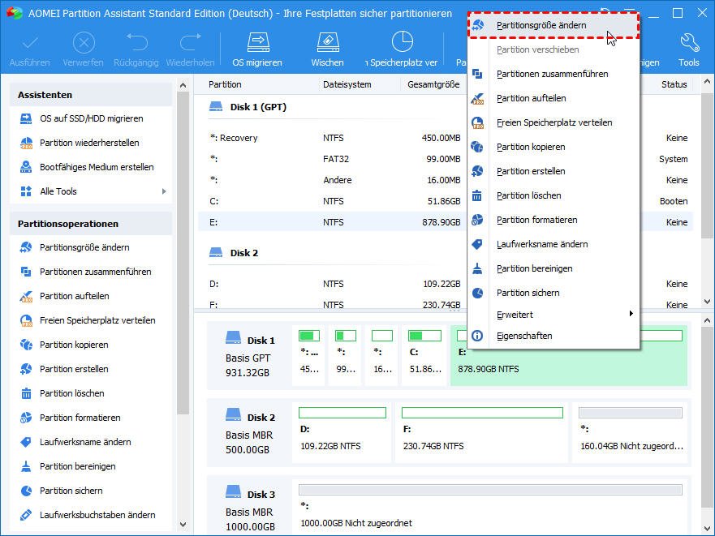Click partition list scrollbar down arrow
The image size is (715, 536).
click(707, 302)
